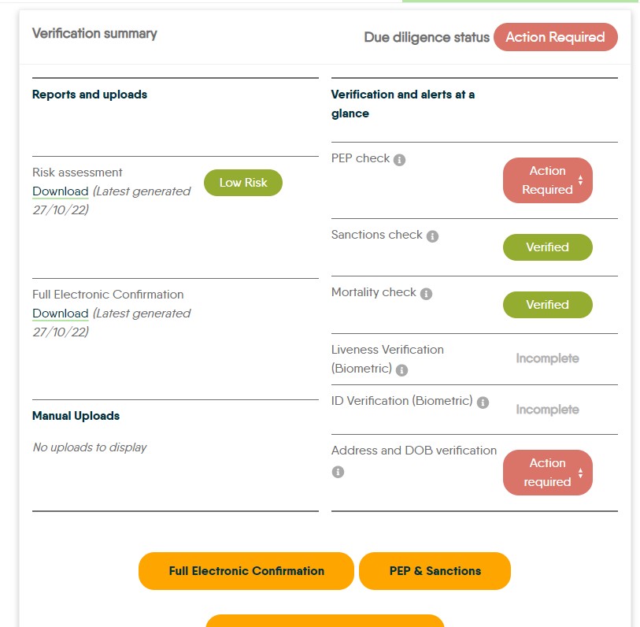Click Mortality check info icon
This screenshot has width=640, height=627.
(426, 294)
